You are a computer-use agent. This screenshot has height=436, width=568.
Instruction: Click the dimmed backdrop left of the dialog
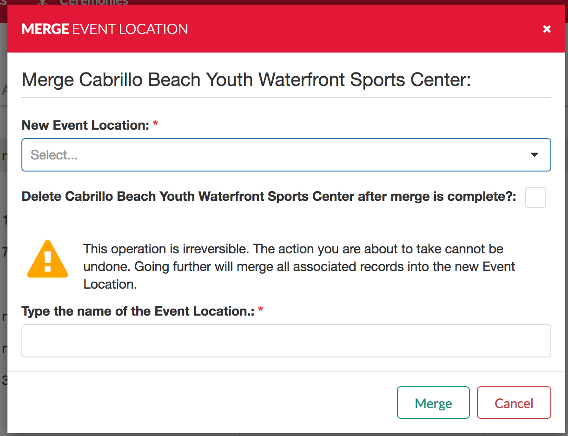pos(3,279)
